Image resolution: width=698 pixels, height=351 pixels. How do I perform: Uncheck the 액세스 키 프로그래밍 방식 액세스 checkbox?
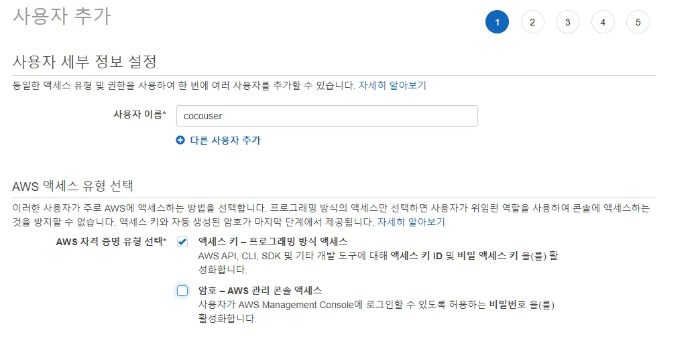[182, 242]
